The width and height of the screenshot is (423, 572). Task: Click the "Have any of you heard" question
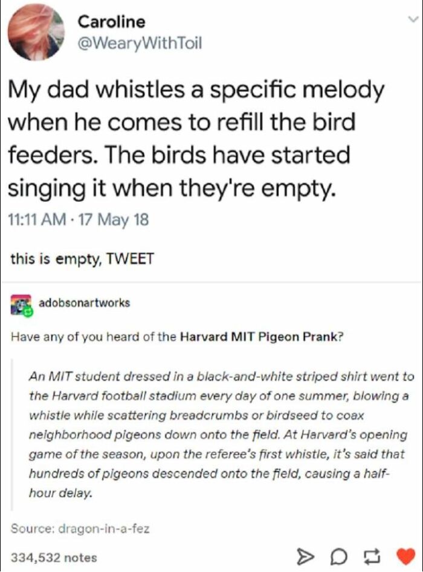pos(94,337)
